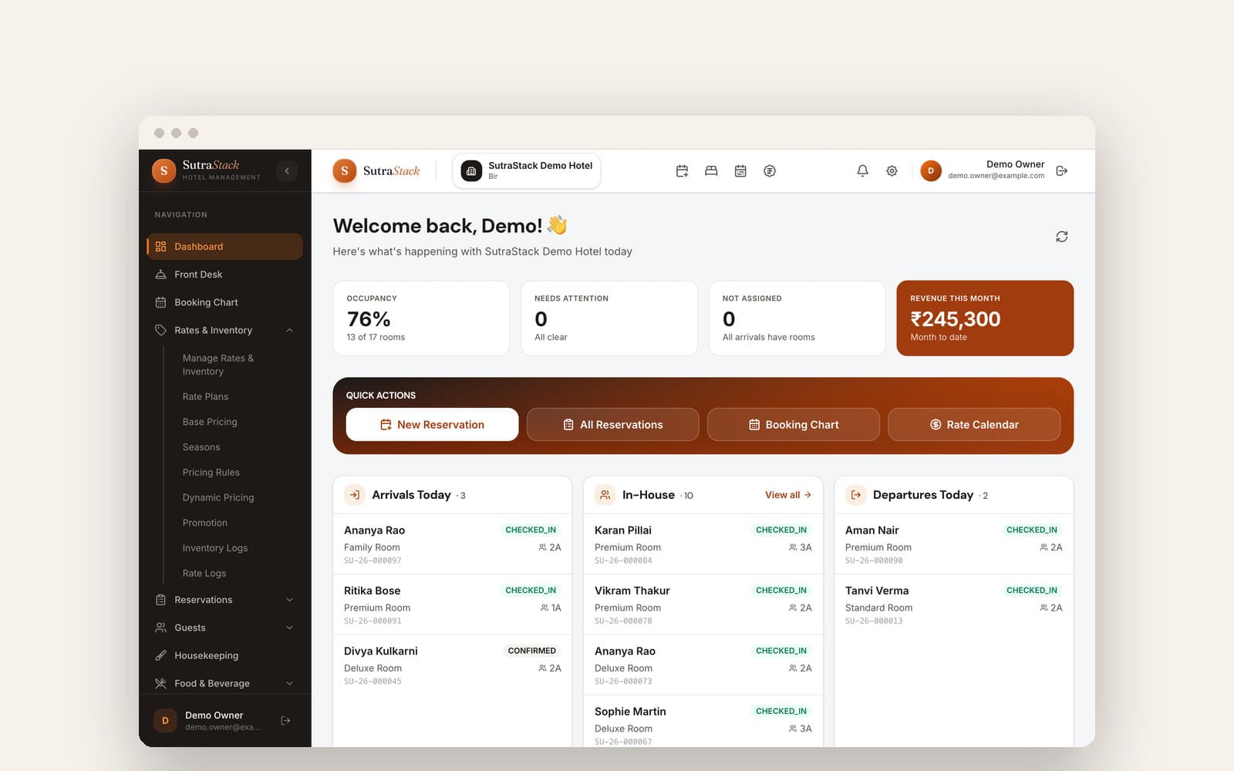Viewport: 1234px width, 771px height.
Task: Click the Arrivals Today card icon
Action: (x=355, y=495)
